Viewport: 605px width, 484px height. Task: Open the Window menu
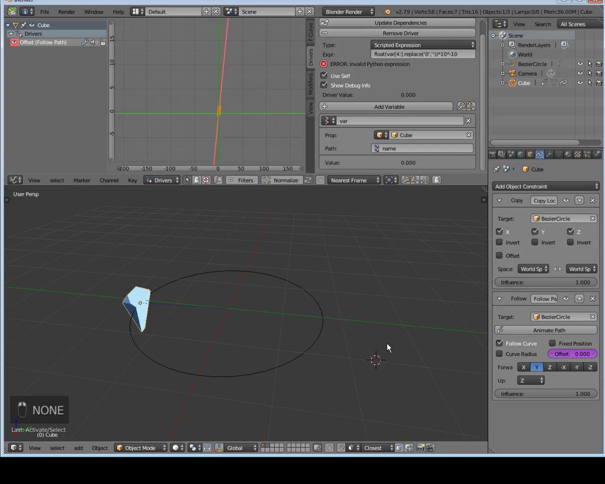94,12
